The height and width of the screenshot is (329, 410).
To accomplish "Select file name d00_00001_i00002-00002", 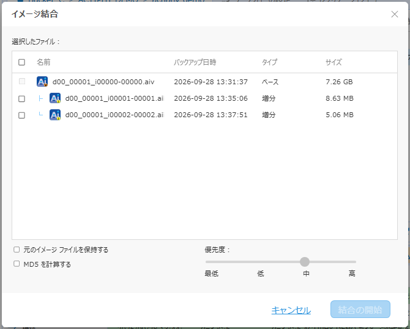I will click(114, 115).
